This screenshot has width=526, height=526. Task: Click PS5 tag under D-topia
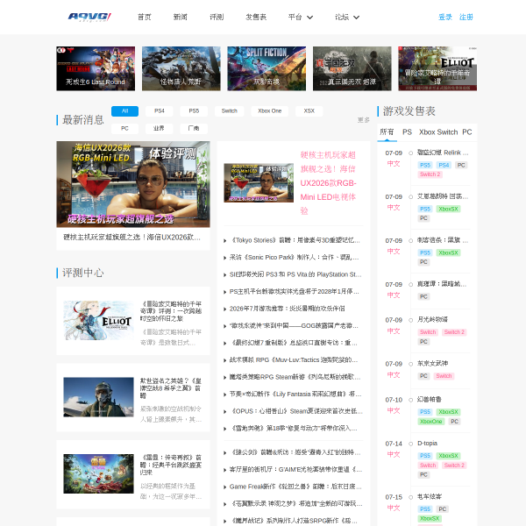point(425,456)
